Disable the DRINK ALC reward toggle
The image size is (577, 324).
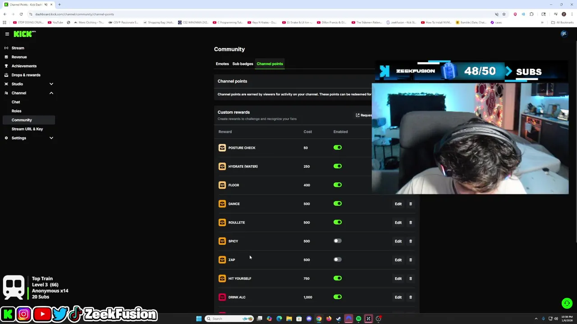coord(338,297)
